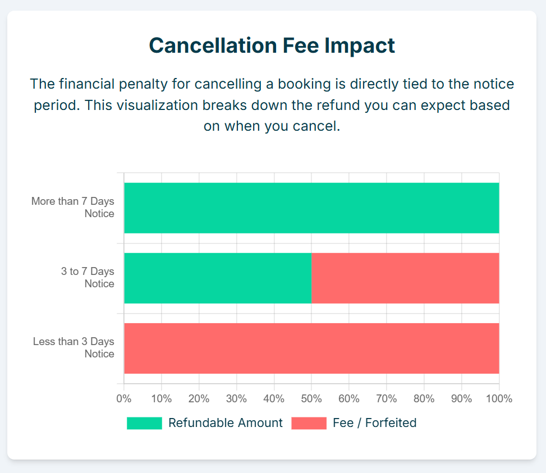Click the 100% axis tick label
This screenshot has height=473, width=546.
pyautogui.click(x=499, y=398)
